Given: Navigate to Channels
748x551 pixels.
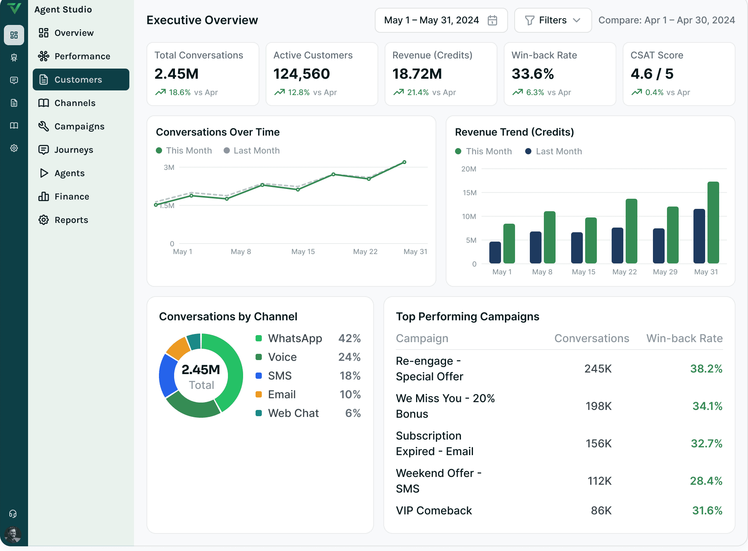Looking at the screenshot, I should tap(81, 103).
